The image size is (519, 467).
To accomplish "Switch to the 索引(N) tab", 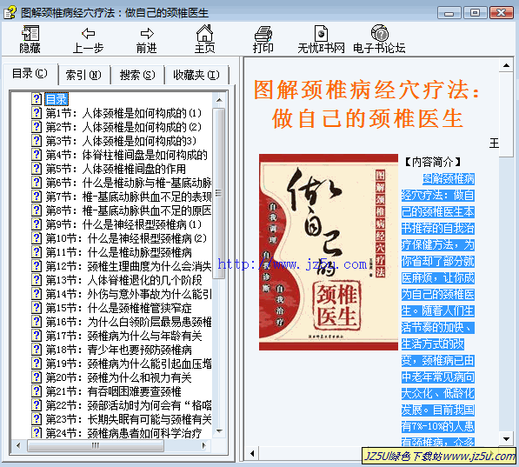I will (83, 75).
